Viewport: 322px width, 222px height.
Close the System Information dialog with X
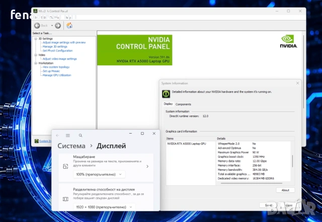(x=297, y=83)
